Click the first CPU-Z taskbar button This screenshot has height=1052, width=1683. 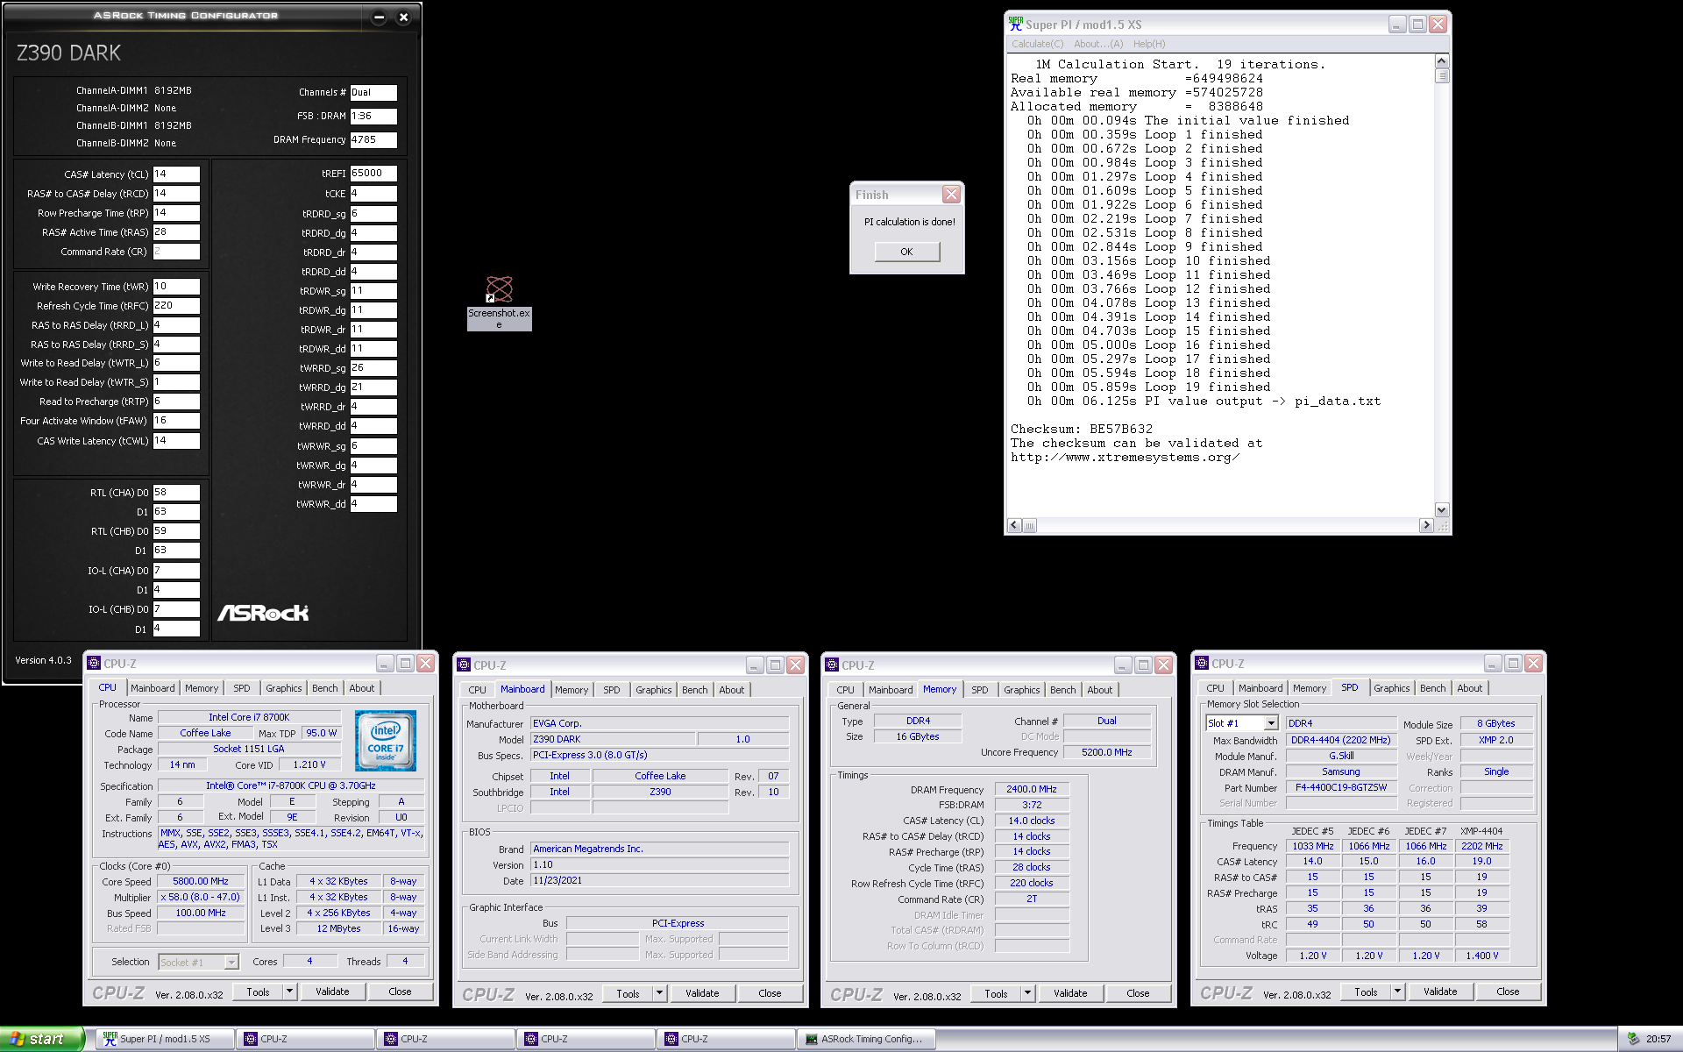[x=305, y=1039]
